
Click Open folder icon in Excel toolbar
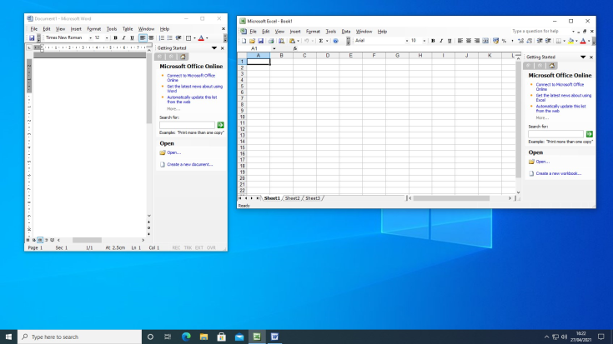pyautogui.click(x=252, y=41)
